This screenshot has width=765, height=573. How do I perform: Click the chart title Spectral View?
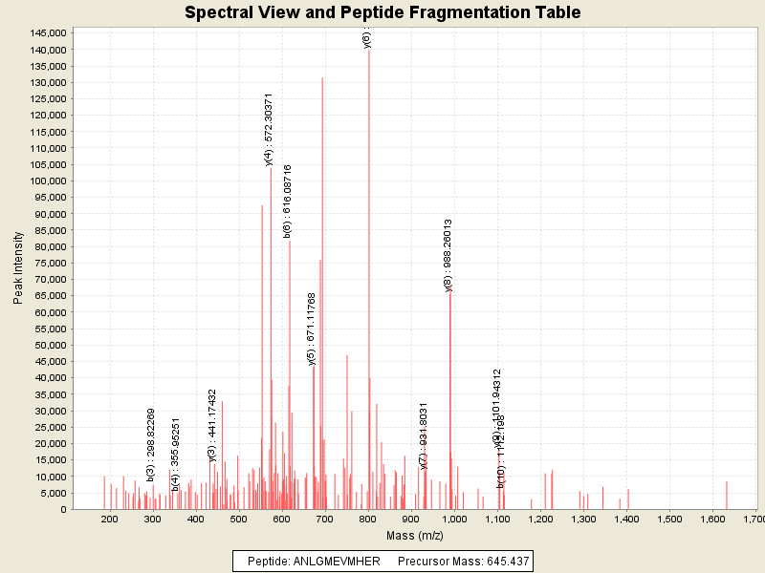pyautogui.click(x=382, y=12)
